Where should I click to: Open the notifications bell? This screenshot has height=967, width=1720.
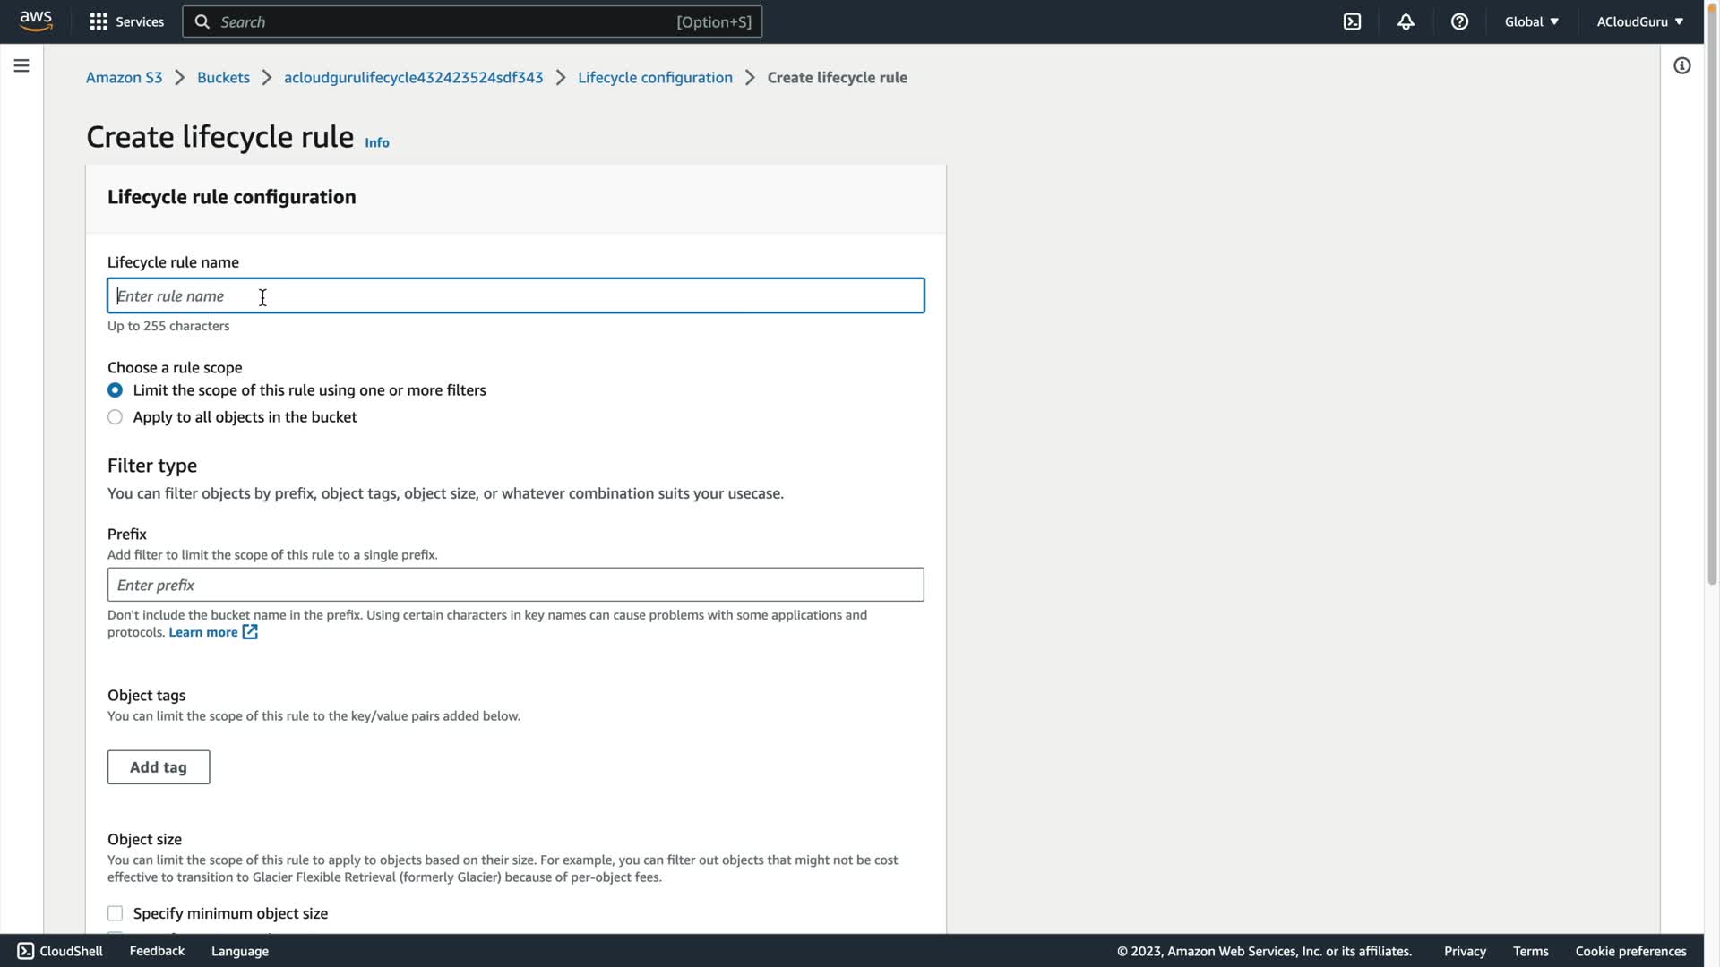click(1406, 21)
